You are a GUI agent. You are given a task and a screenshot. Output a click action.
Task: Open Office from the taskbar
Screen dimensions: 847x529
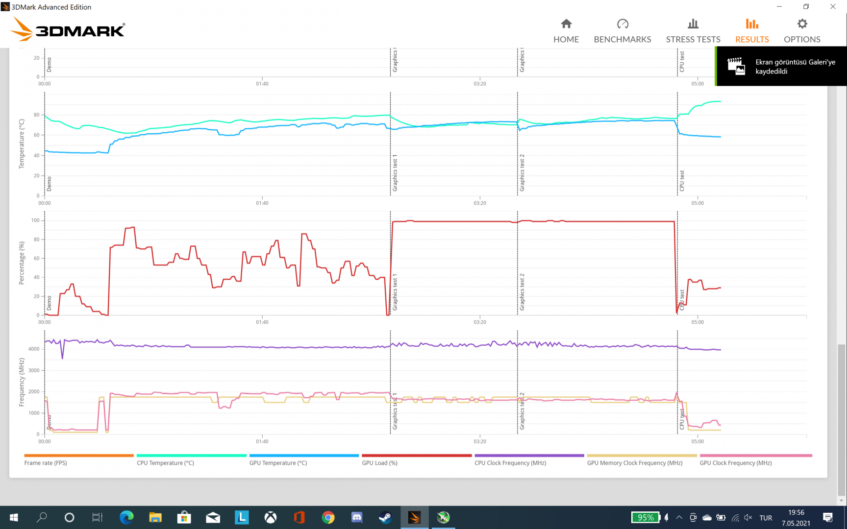tap(299, 517)
